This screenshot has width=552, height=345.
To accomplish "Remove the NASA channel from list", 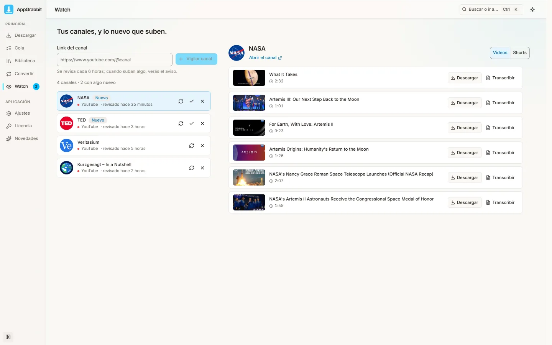I will coord(202,101).
